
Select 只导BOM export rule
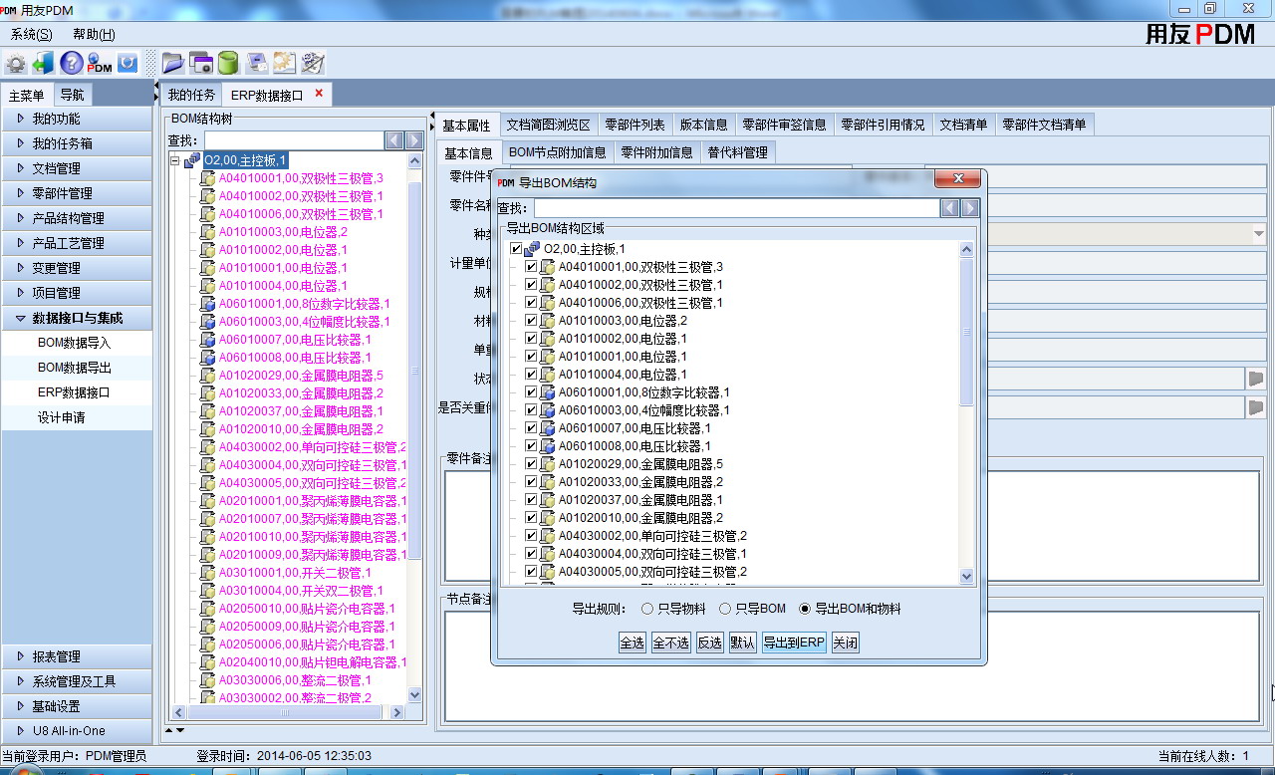tap(726, 609)
